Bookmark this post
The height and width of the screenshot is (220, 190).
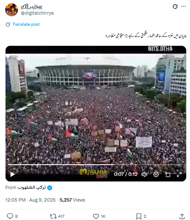coord(139,216)
